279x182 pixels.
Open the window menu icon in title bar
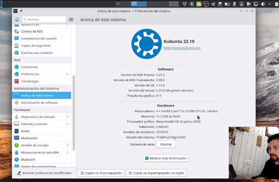point(15,11)
